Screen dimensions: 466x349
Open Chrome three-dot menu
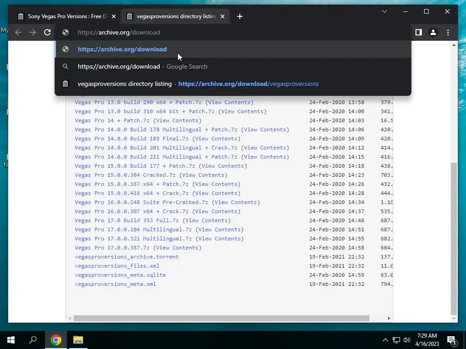click(x=448, y=32)
